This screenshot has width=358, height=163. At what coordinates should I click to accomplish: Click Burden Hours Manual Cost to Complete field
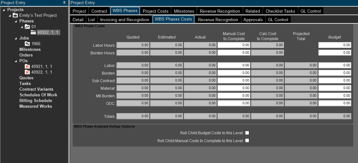(234, 52)
